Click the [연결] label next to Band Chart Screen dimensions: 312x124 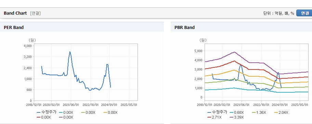point(36,13)
